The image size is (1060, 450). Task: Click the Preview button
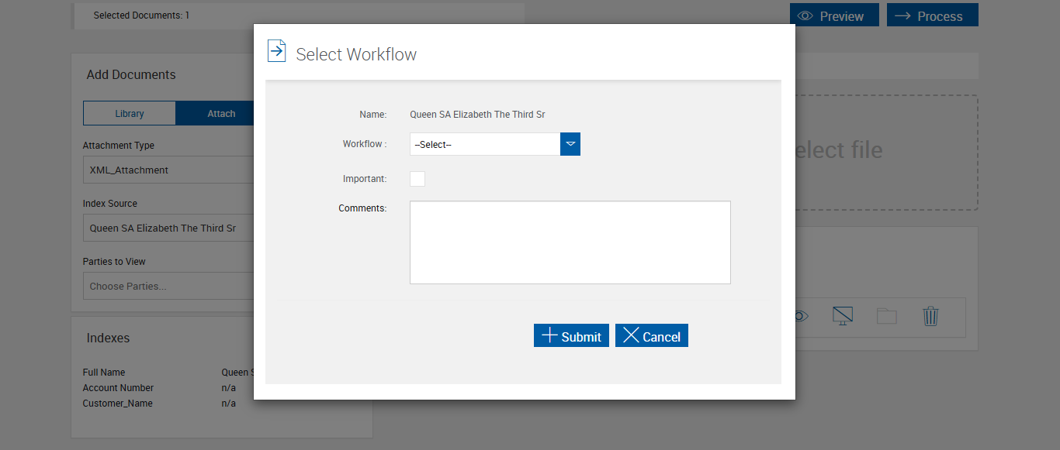click(x=834, y=15)
